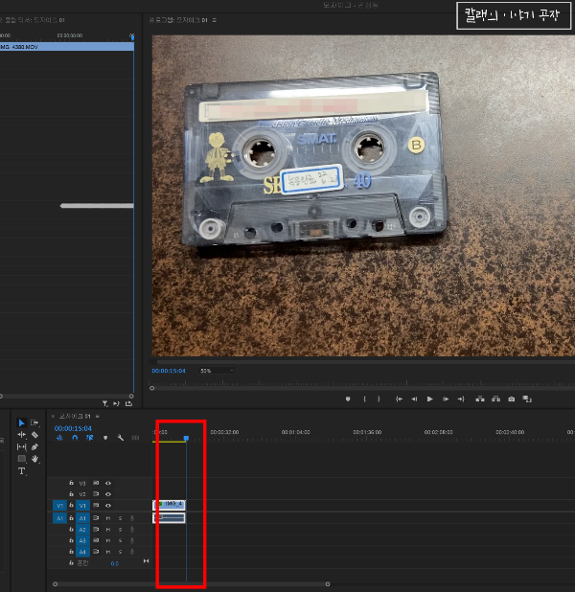
Task: Click the captions track options icon
Action: coord(135,438)
